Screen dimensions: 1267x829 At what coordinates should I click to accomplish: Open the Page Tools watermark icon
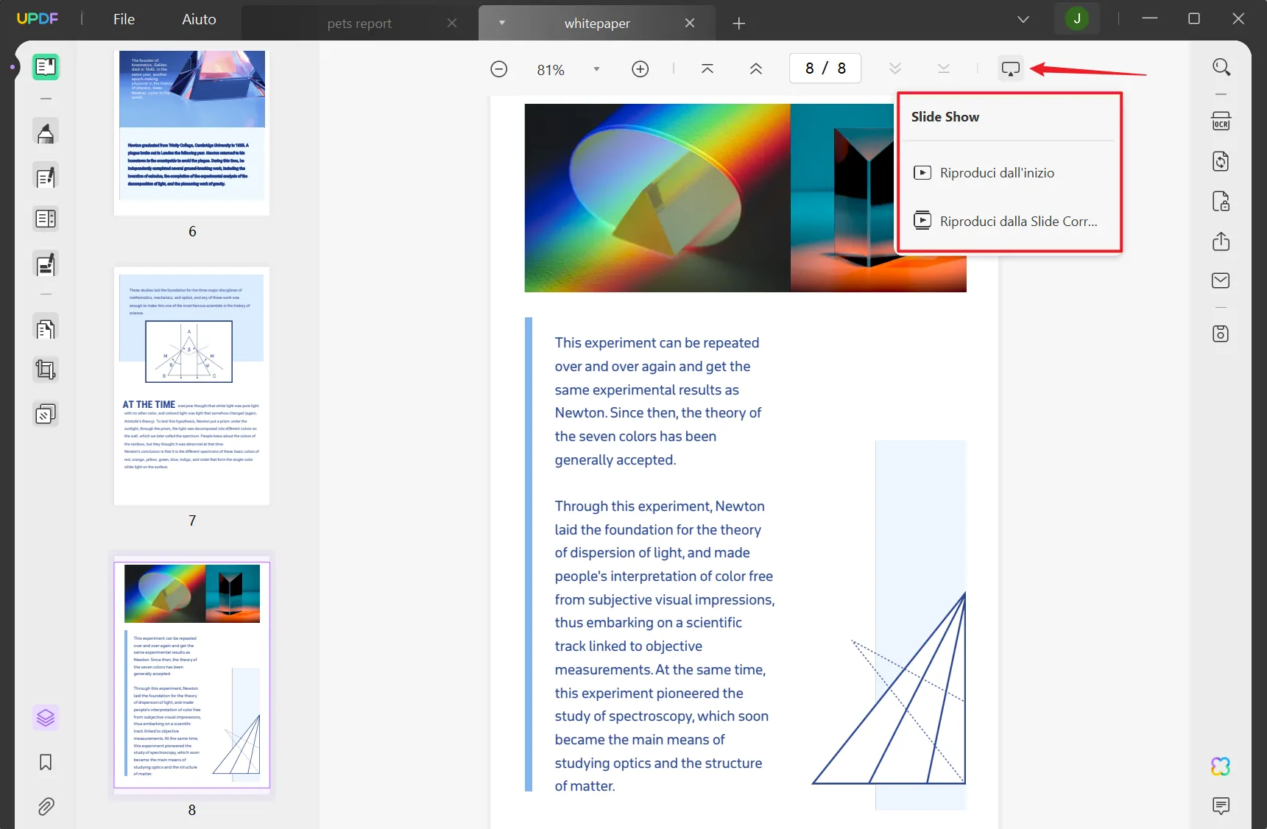click(46, 415)
